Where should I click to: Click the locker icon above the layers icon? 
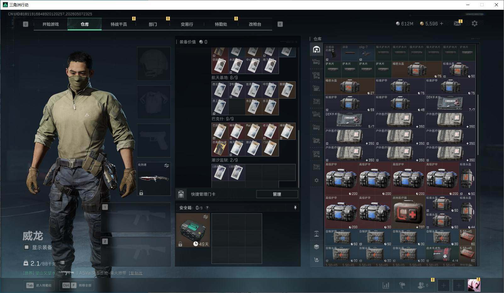316,234
